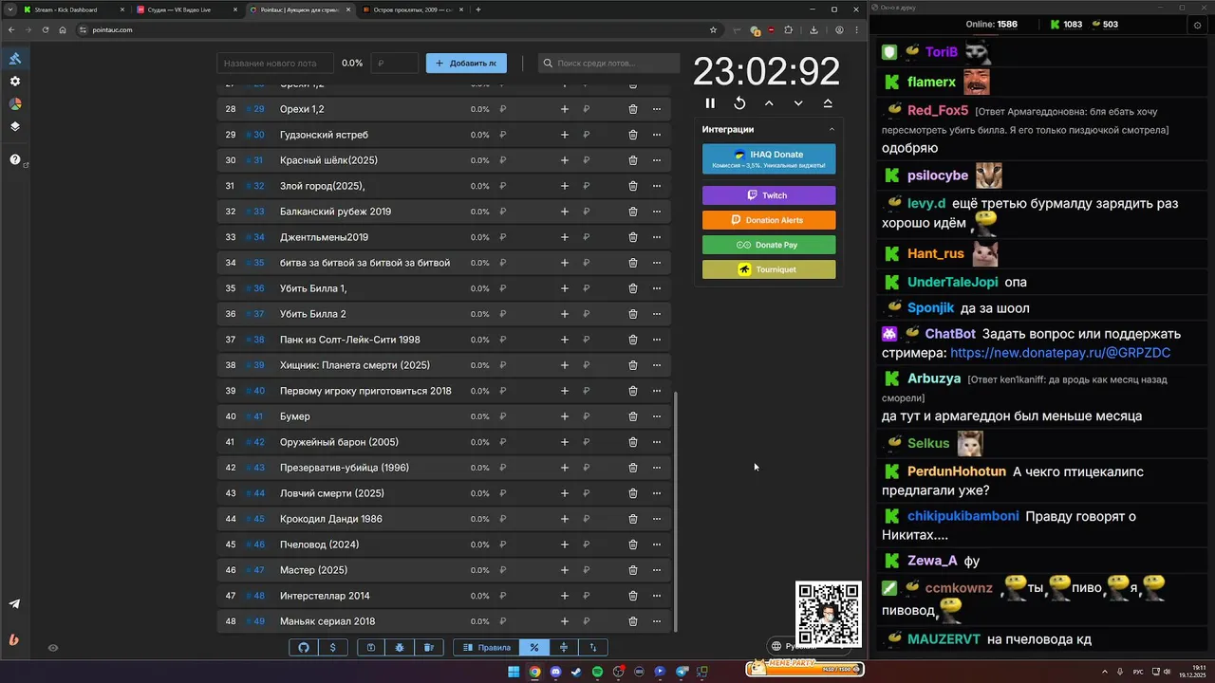Add amount to Оружейный барон (2005) lot
This screenshot has height=683, width=1215.
coord(565,442)
